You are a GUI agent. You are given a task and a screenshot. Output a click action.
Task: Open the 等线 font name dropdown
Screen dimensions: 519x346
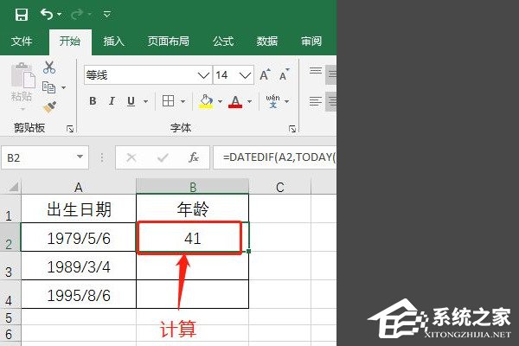(203, 75)
